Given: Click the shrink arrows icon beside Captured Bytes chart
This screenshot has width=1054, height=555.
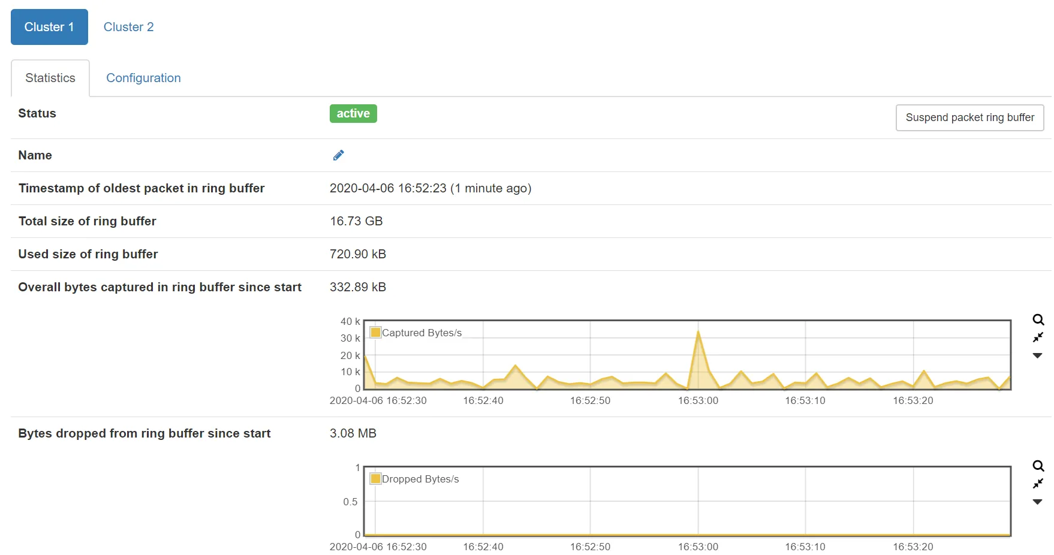Looking at the screenshot, I should tap(1038, 337).
